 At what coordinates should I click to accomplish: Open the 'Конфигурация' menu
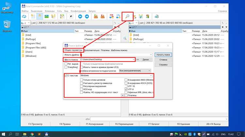[x=78, y=11]
